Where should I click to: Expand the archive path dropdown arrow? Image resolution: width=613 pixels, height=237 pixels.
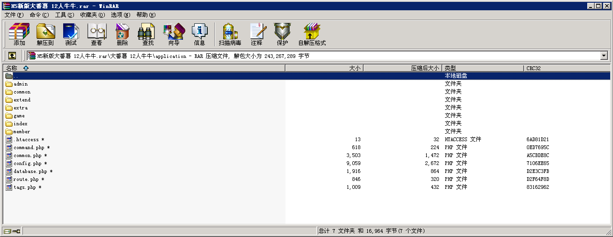[x=604, y=56]
